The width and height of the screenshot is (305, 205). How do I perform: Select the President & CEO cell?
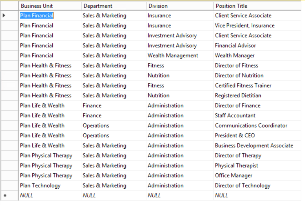pyautogui.click(x=235, y=136)
